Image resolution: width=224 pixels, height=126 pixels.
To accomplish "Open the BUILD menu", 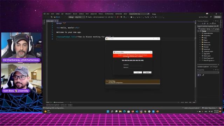I will click(x=75, y=14).
